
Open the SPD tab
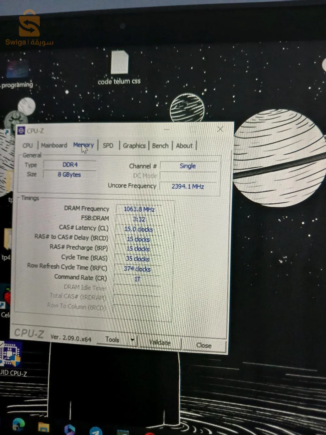[x=108, y=146]
